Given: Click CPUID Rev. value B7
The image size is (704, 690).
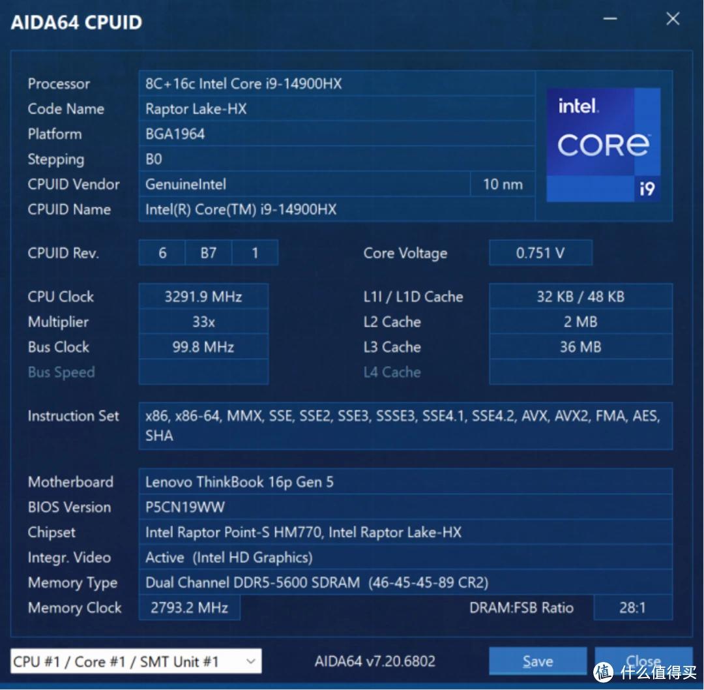Looking at the screenshot, I should coord(209,252).
